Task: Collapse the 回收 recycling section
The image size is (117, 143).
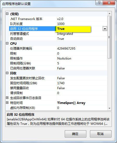Action: coord(7,73)
